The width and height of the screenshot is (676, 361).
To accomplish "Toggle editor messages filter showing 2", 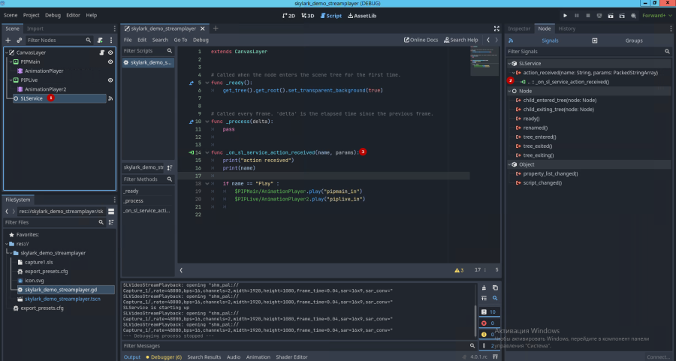I will [x=488, y=345].
